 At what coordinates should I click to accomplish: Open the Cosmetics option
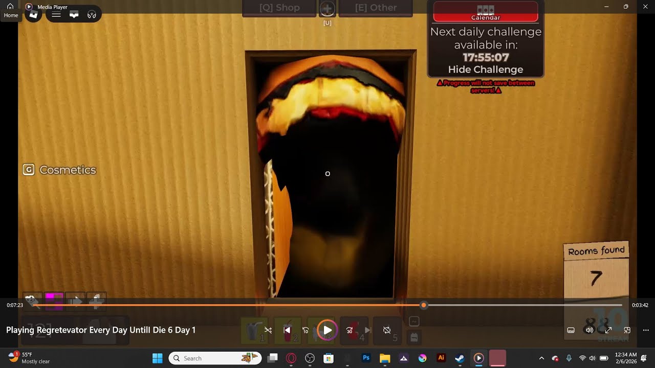pos(59,170)
